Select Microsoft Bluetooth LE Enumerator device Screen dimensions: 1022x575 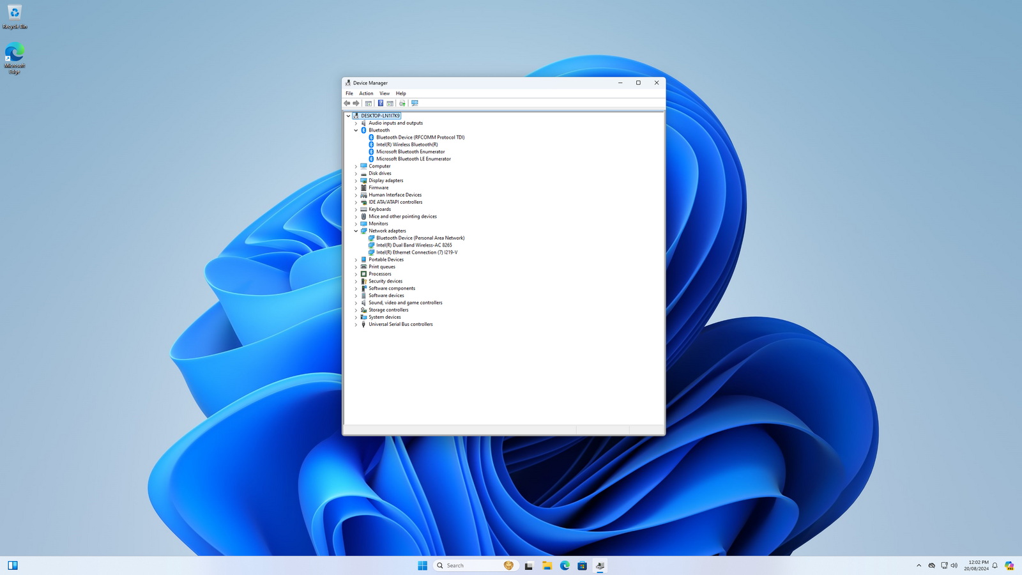coord(413,159)
